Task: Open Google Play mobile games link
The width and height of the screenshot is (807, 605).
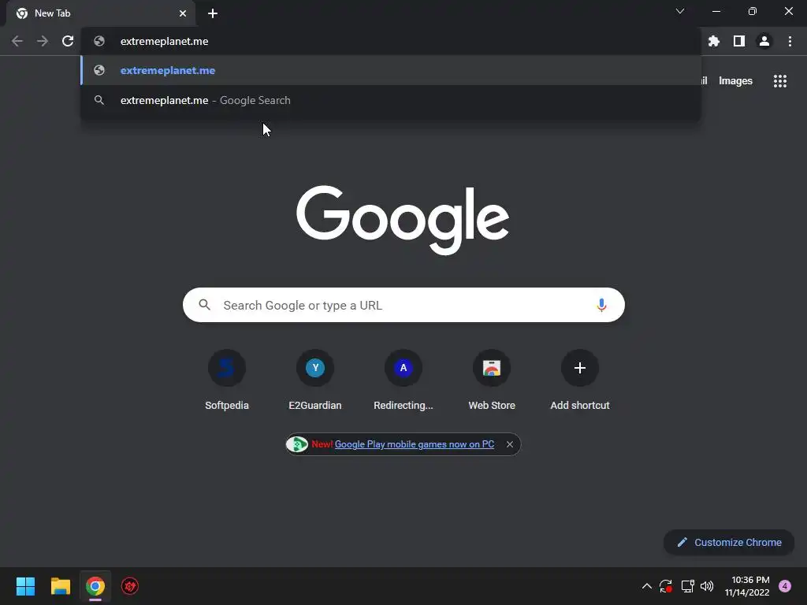Action: pyautogui.click(x=415, y=444)
